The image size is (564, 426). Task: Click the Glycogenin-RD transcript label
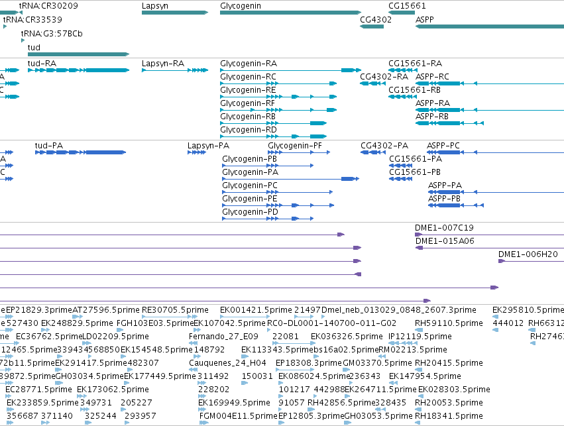pyautogui.click(x=249, y=129)
